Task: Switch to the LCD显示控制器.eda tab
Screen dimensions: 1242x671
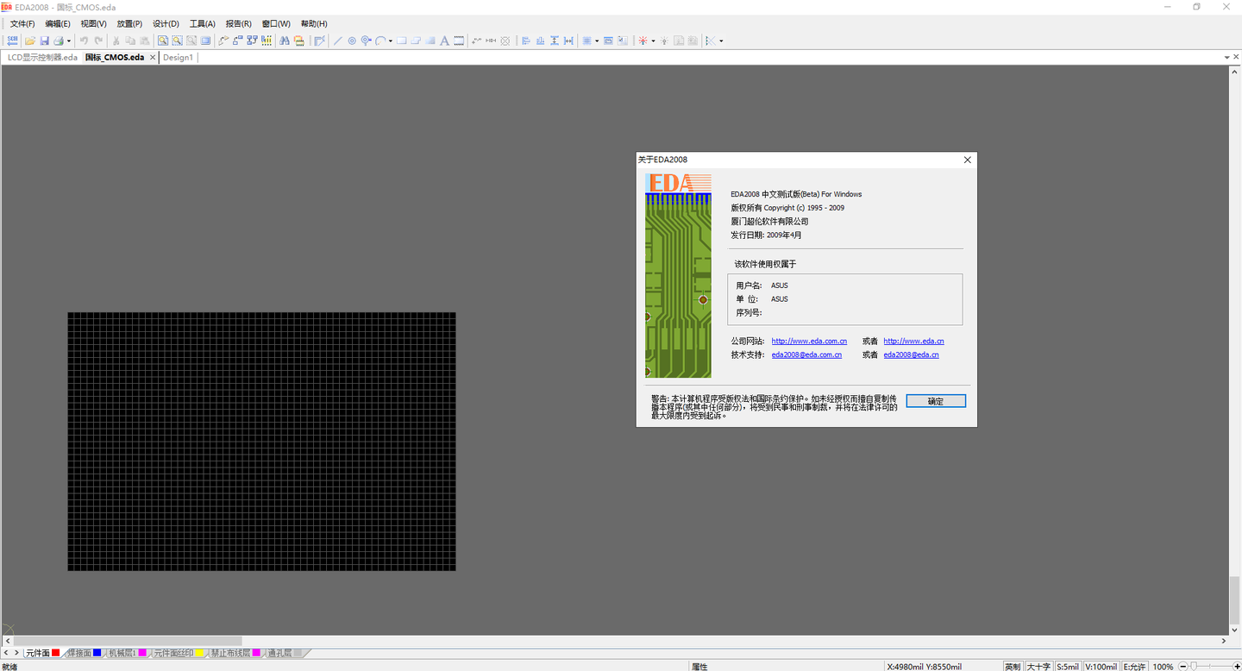Action: click(42, 58)
